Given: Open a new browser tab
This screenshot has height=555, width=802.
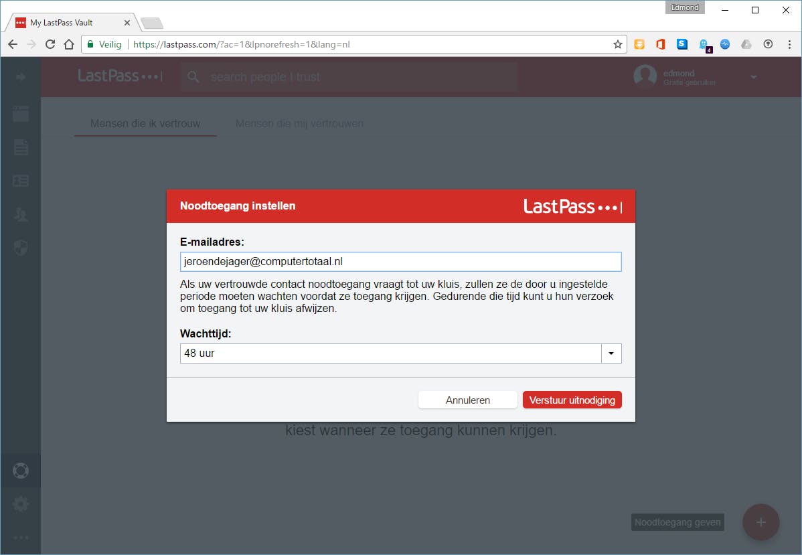Looking at the screenshot, I should tap(151, 23).
